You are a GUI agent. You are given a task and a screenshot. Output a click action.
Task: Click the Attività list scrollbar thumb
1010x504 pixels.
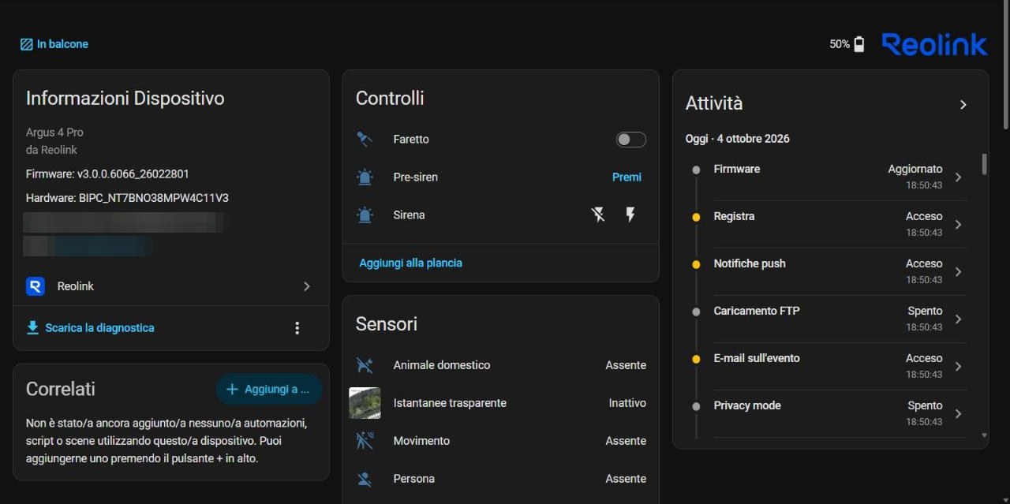pyautogui.click(x=984, y=163)
